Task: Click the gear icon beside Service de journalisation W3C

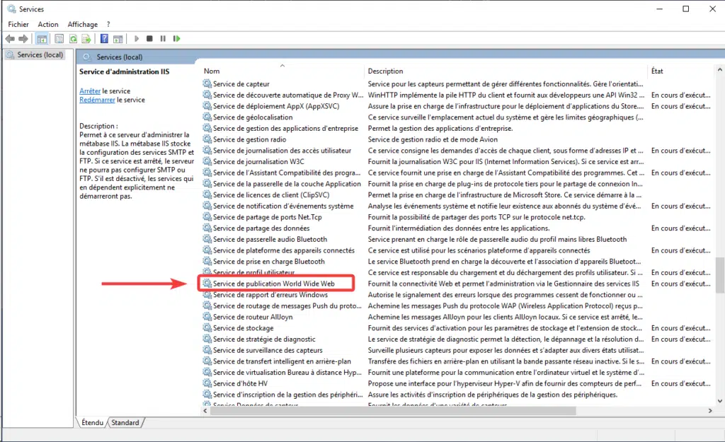Action: pos(207,161)
